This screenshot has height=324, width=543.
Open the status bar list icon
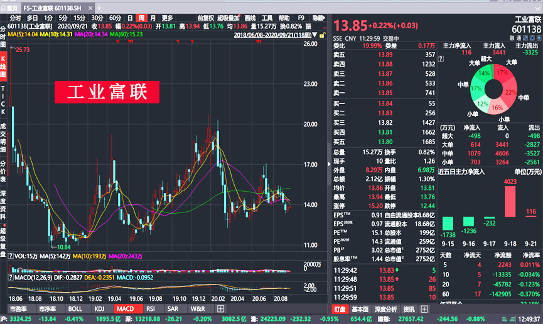click(x=504, y=319)
